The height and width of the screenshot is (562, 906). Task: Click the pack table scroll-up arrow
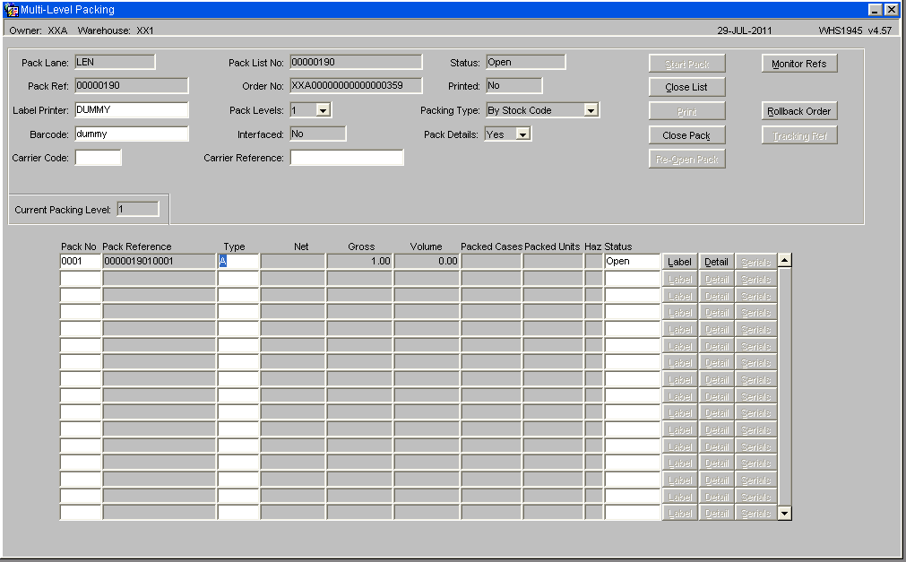click(x=785, y=260)
